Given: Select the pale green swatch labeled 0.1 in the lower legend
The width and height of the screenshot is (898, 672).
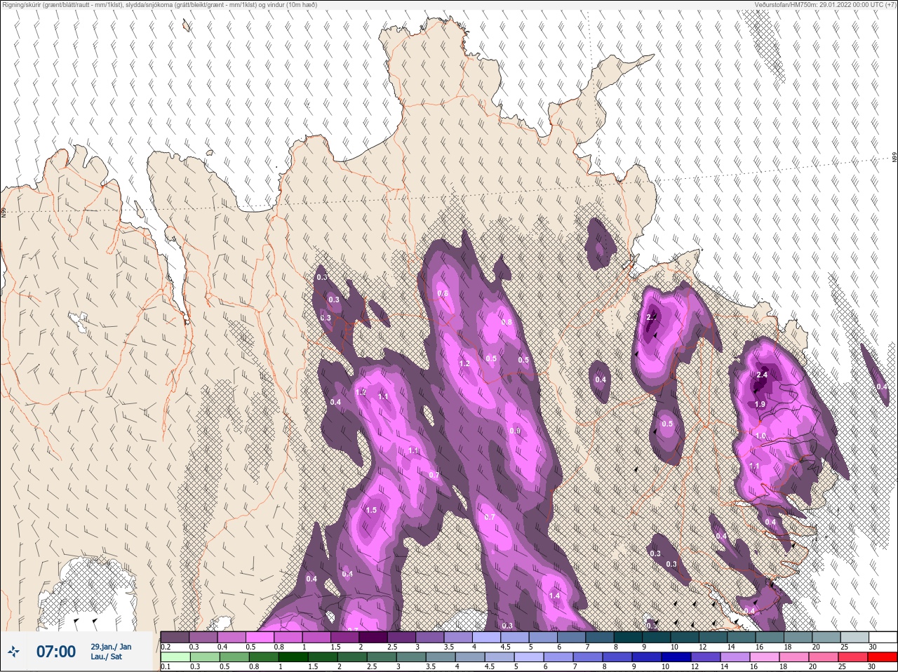Looking at the screenshot, I should [175, 657].
